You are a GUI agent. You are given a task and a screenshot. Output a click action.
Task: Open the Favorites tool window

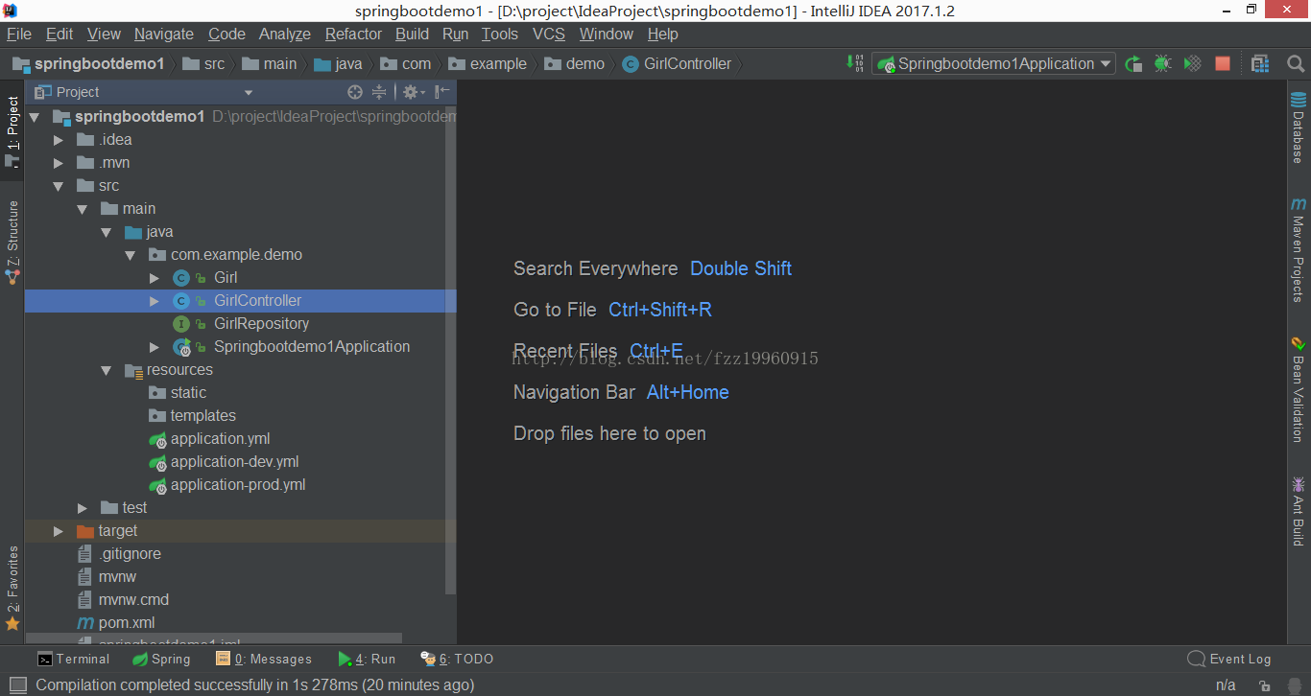12,588
